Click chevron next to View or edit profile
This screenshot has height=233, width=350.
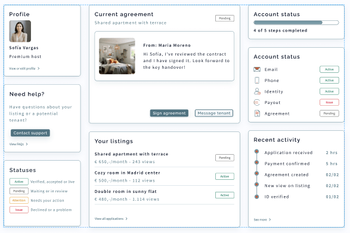[38, 69]
